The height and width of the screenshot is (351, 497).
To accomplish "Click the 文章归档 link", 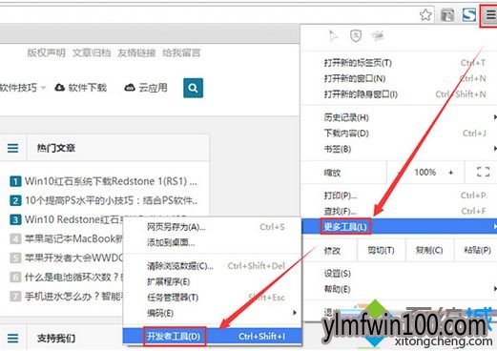I will tap(92, 52).
